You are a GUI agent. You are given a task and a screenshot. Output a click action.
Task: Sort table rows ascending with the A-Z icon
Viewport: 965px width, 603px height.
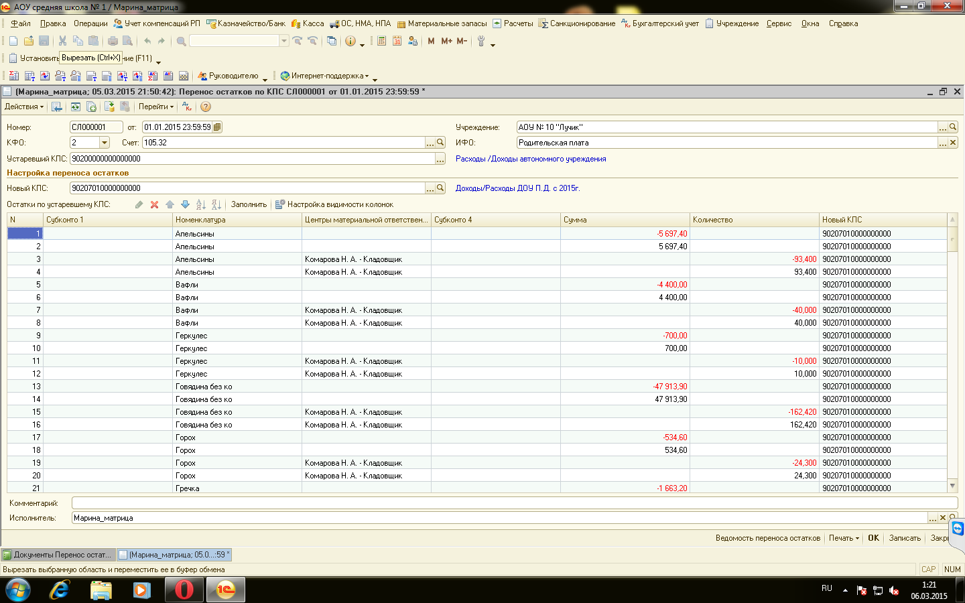click(x=200, y=204)
